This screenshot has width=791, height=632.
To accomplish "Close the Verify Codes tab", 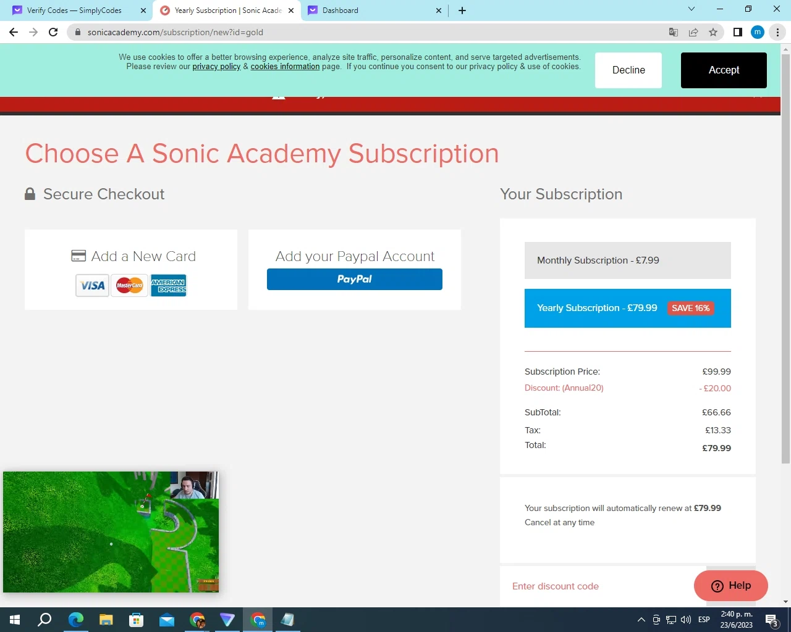I will pyautogui.click(x=143, y=10).
